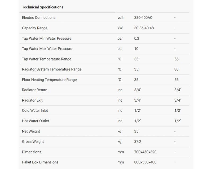Select the Electric Connections row label
This screenshot has width=212, height=169.
(x=39, y=18)
